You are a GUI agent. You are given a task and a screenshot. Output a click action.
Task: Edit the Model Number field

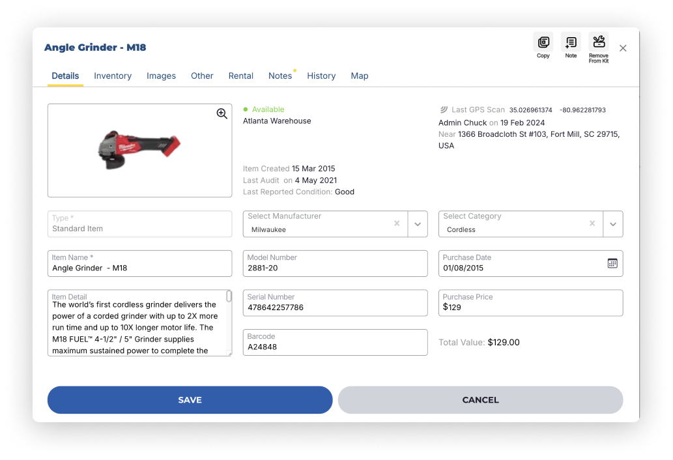click(x=336, y=263)
